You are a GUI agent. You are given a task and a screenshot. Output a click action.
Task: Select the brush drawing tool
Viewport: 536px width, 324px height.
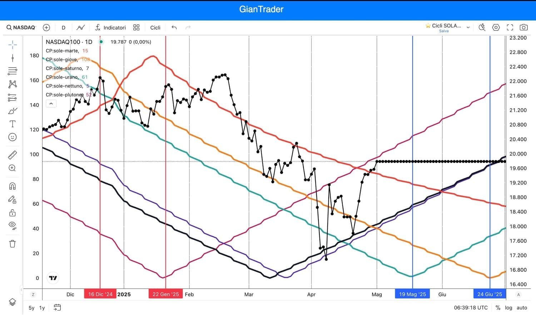coord(13,111)
